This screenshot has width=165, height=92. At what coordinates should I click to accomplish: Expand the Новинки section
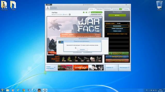(112, 67)
